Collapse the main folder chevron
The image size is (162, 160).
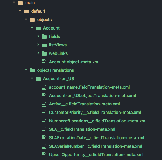coord(14,2)
